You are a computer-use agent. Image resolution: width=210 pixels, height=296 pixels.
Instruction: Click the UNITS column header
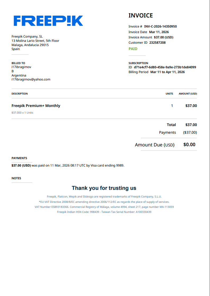(169, 94)
